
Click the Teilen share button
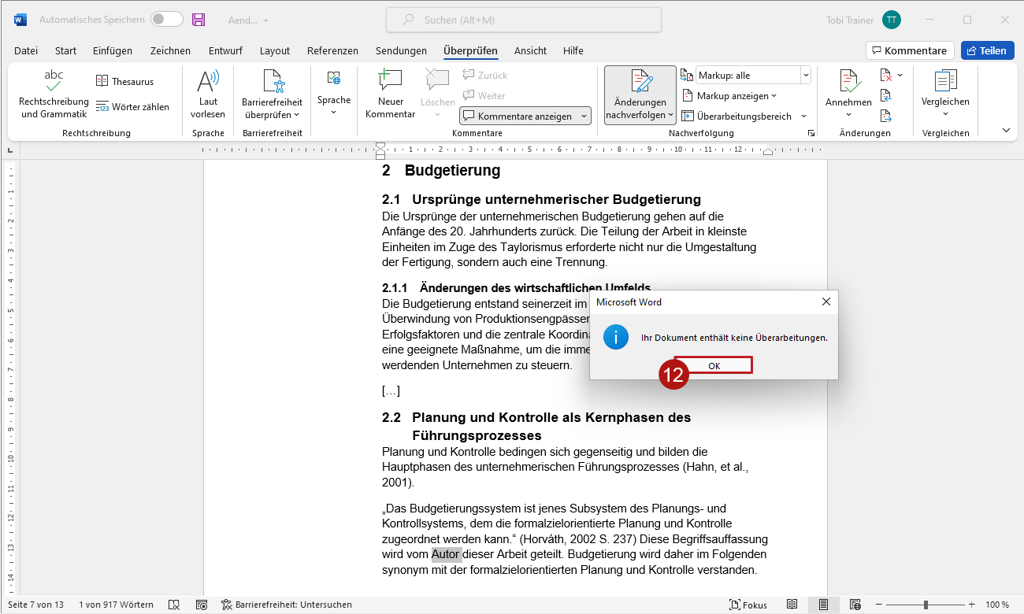(x=987, y=50)
